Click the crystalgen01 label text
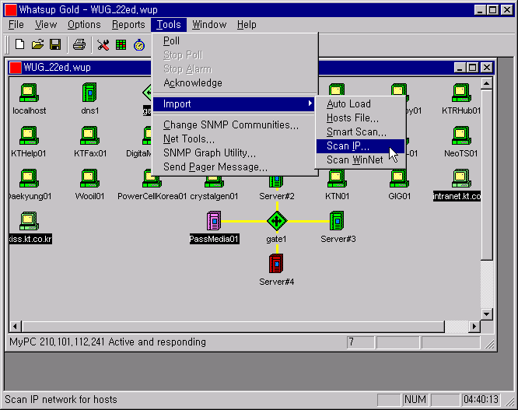518x410 pixels. (x=214, y=196)
